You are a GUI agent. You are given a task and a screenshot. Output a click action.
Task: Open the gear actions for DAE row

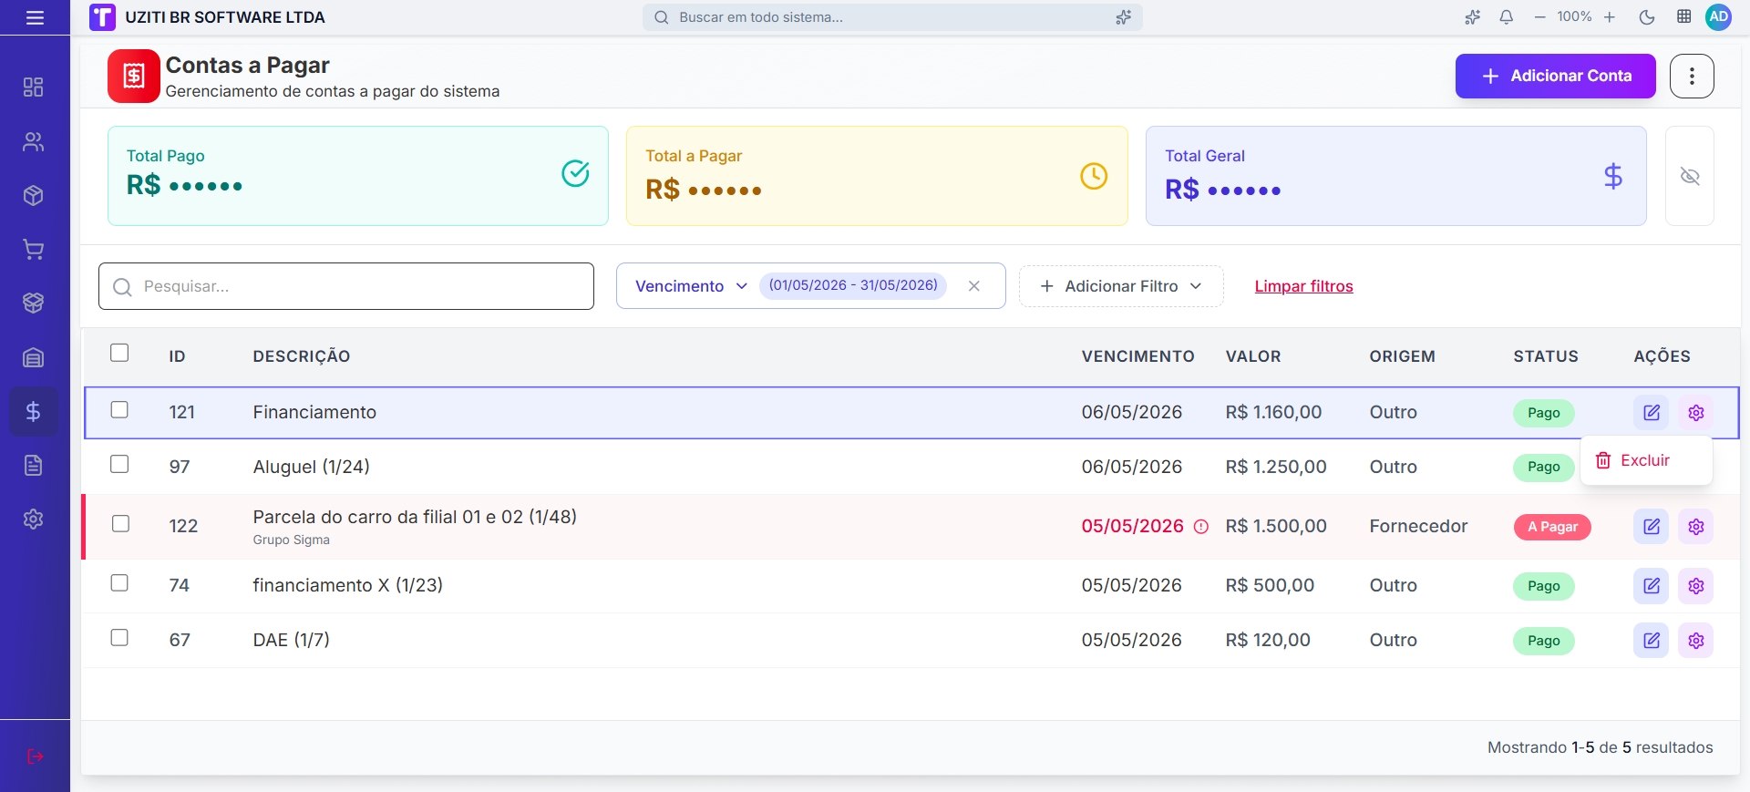click(1696, 641)
